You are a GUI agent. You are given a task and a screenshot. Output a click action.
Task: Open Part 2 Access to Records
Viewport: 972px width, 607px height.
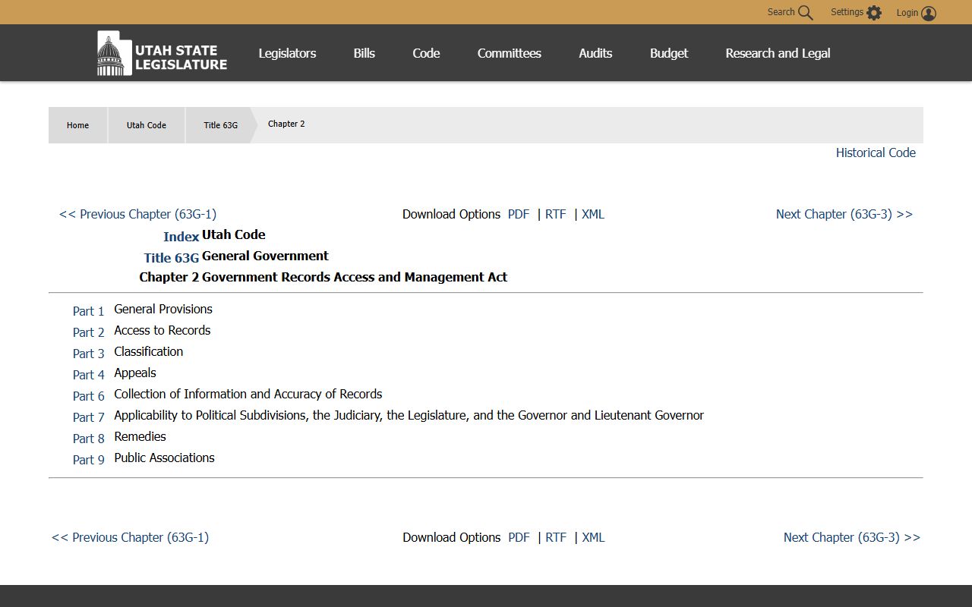click(x=88, y=332)
